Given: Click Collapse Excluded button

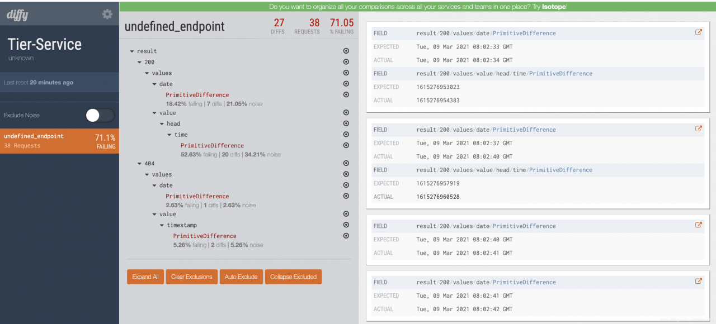Looking at the screenshot, I should tap(293, 277).
